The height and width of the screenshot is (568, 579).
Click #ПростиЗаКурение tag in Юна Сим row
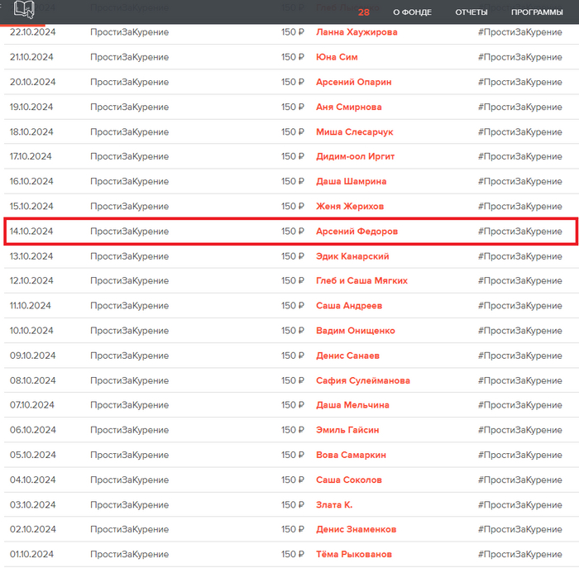(520, 57)
